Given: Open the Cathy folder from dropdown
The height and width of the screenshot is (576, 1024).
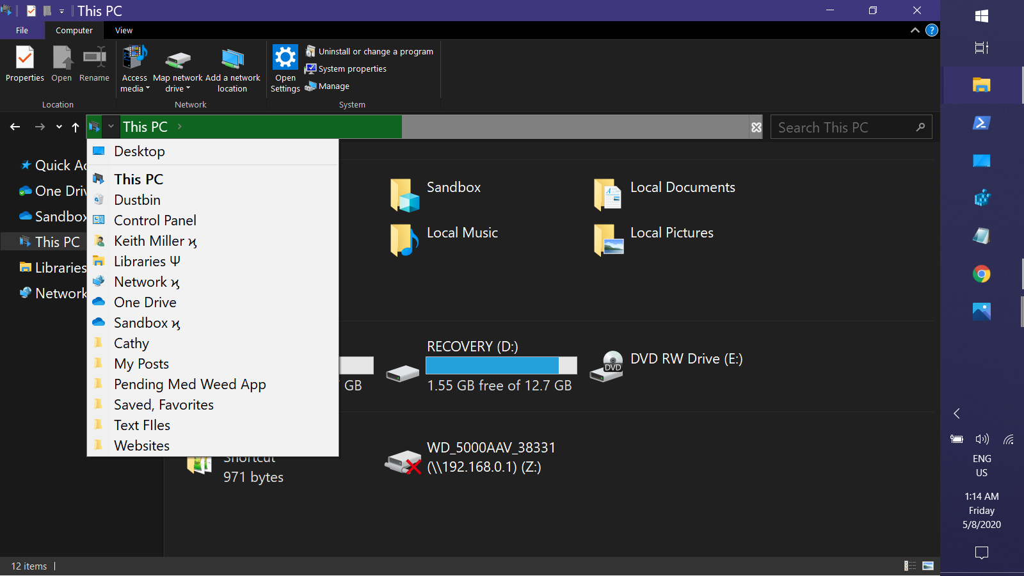Looking at the screenshot, I should pos(212,343).
